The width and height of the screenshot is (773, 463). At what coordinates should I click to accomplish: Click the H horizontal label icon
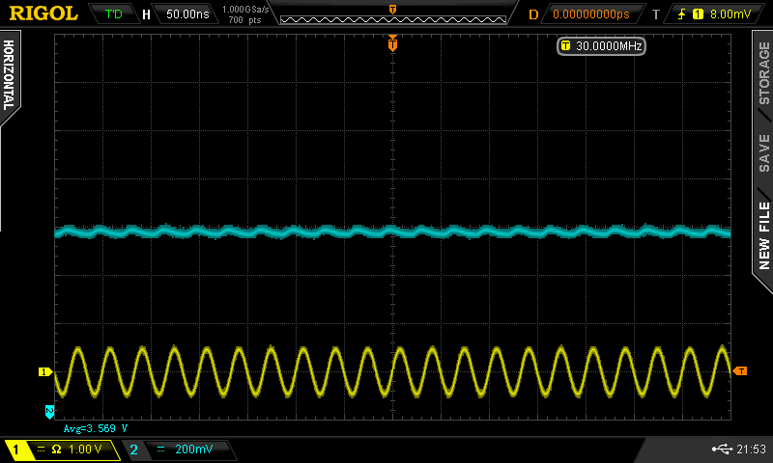(146, 14)
